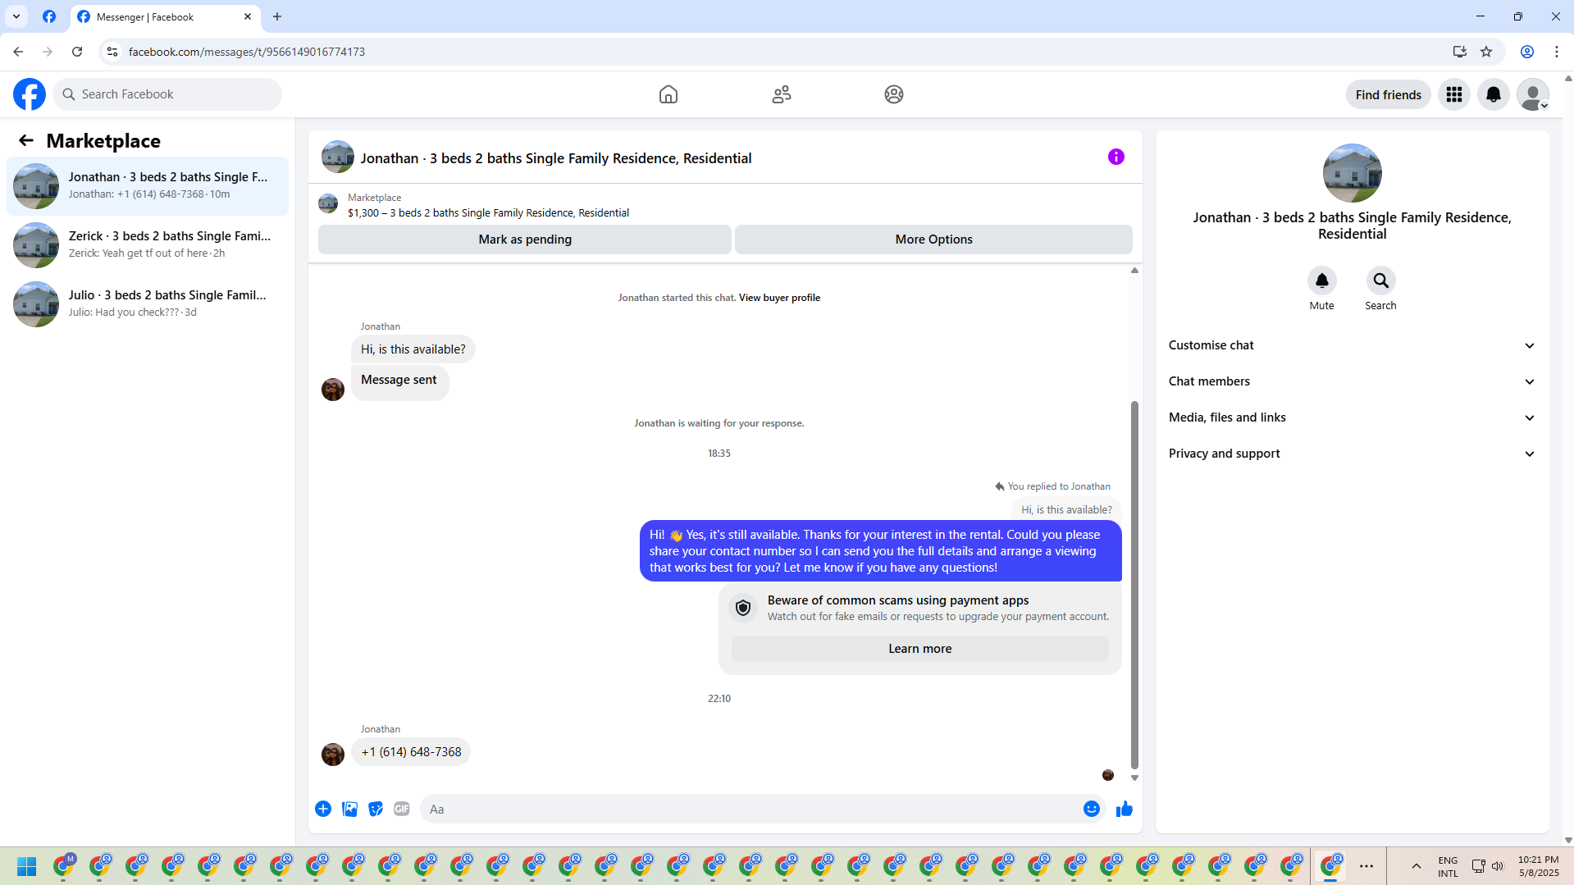Viewport: 1574px width, 885px height.
Task: Go back from Marketplace with the arrow
Action: (x=26, y=140)
